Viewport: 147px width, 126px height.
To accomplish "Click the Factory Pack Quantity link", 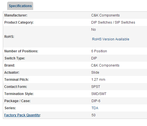I will click(22, 115).
